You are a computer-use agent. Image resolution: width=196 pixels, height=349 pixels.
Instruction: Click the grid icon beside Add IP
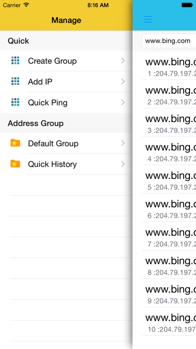15,81
